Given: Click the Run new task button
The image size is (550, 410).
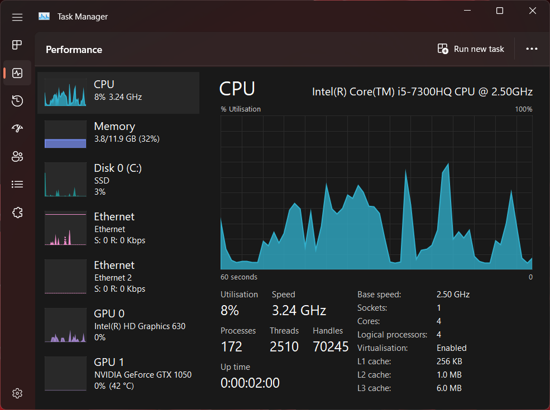Looking at the screenshot, I should pos(471,49).
